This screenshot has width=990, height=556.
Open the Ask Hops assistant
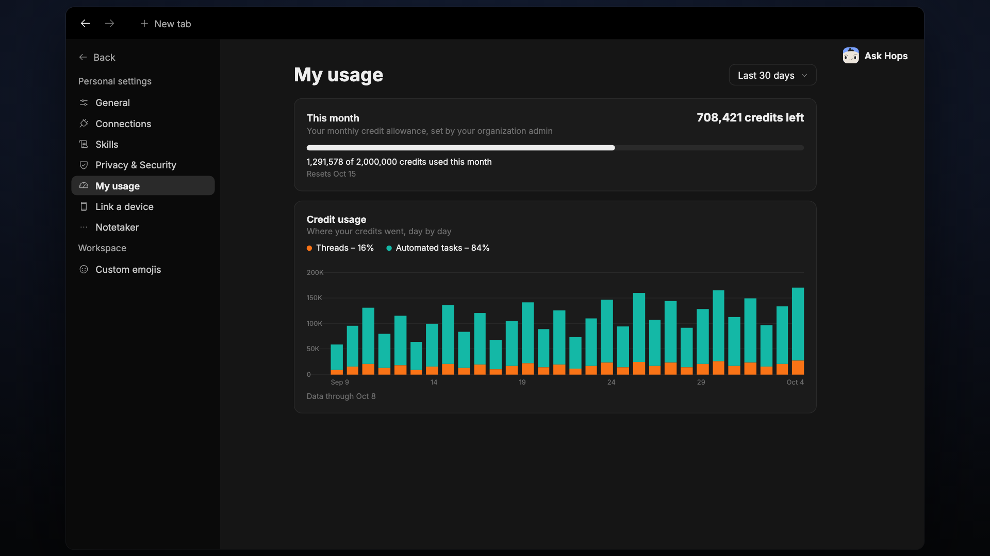click(x=875, y=56)
